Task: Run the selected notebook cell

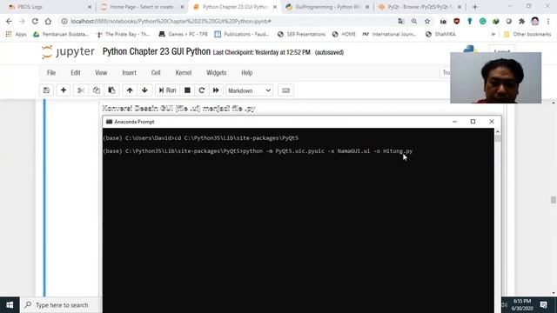Action: (x=167, y=90)
